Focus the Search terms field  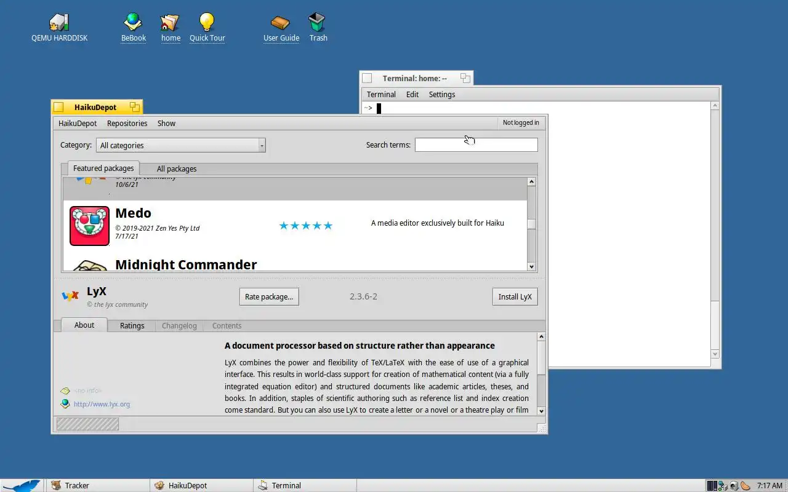[476, 145]
